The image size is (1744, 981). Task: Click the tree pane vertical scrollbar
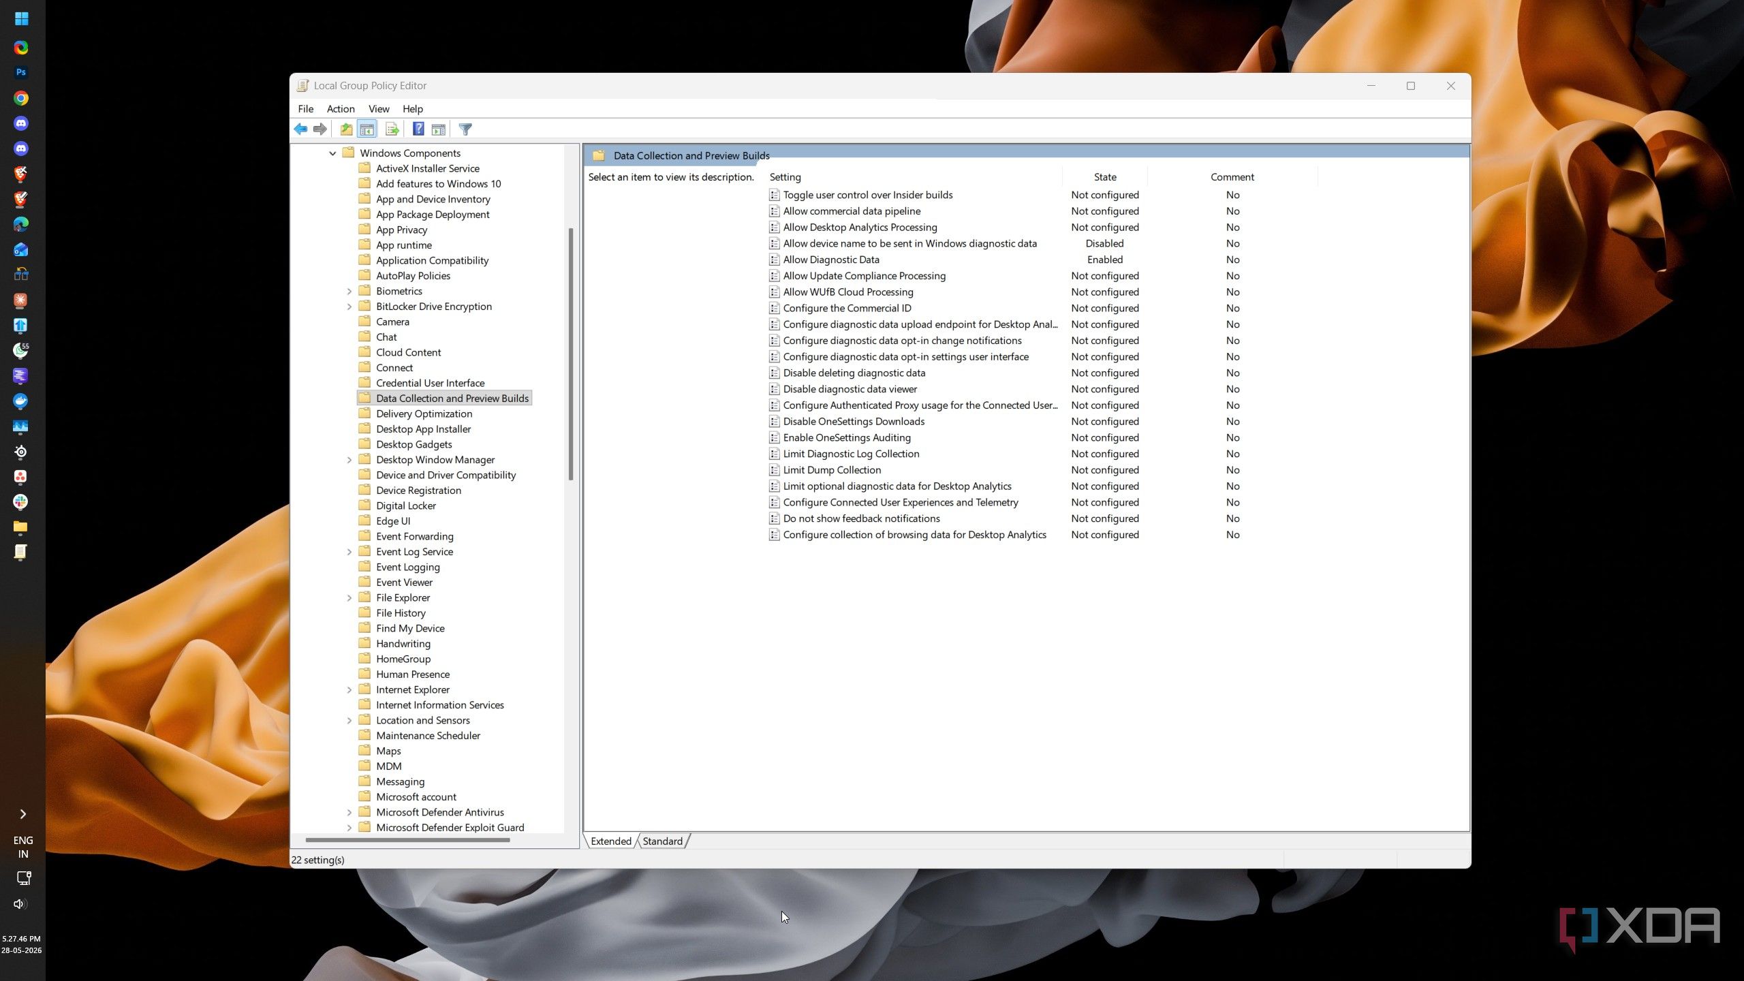tap(571, 354)
